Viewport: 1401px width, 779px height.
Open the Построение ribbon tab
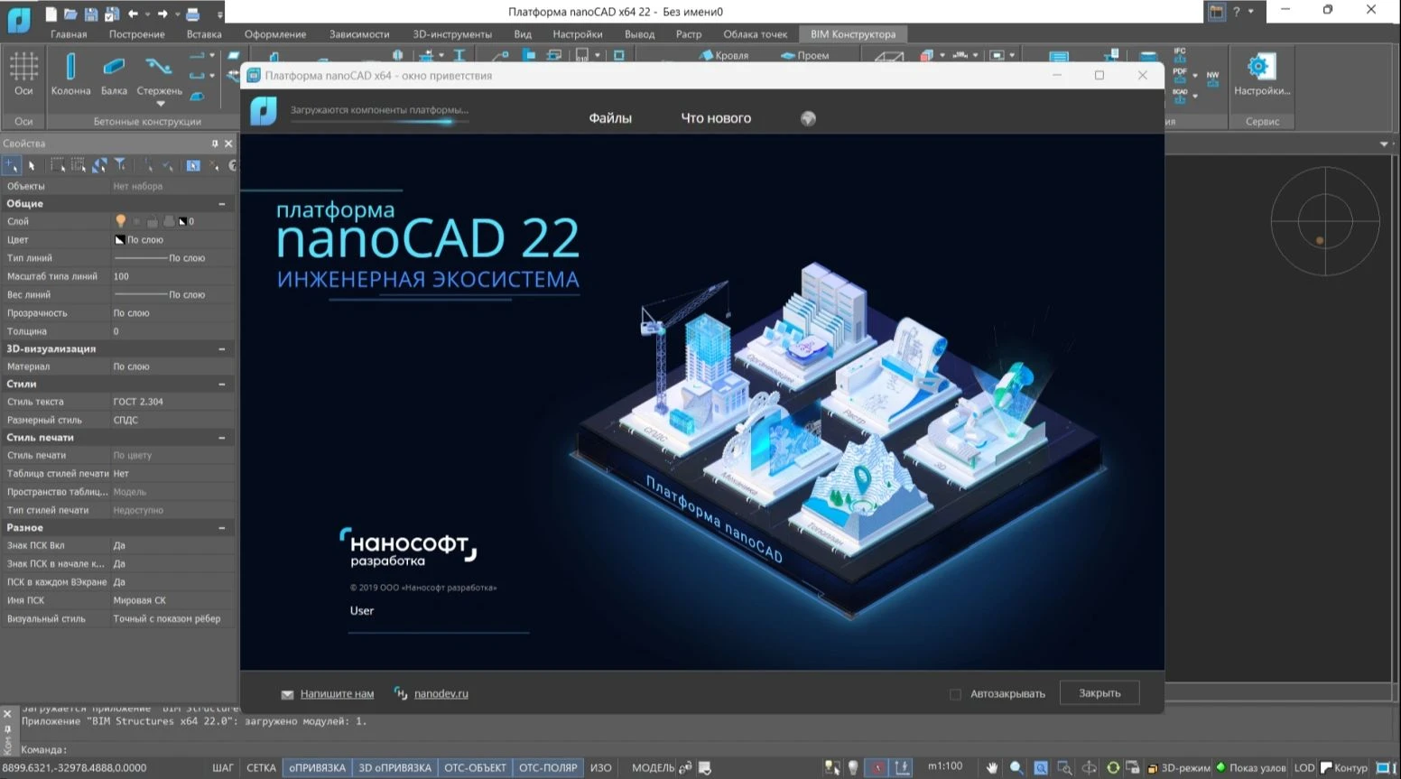tap(136, 34)
